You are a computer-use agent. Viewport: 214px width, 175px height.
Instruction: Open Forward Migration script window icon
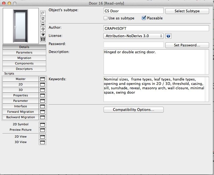pos(42,112)
